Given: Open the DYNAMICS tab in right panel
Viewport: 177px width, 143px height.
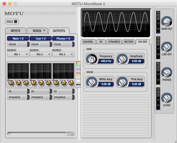Looking at the screenshot, I should pyautogui.click(x=114, y=42).
